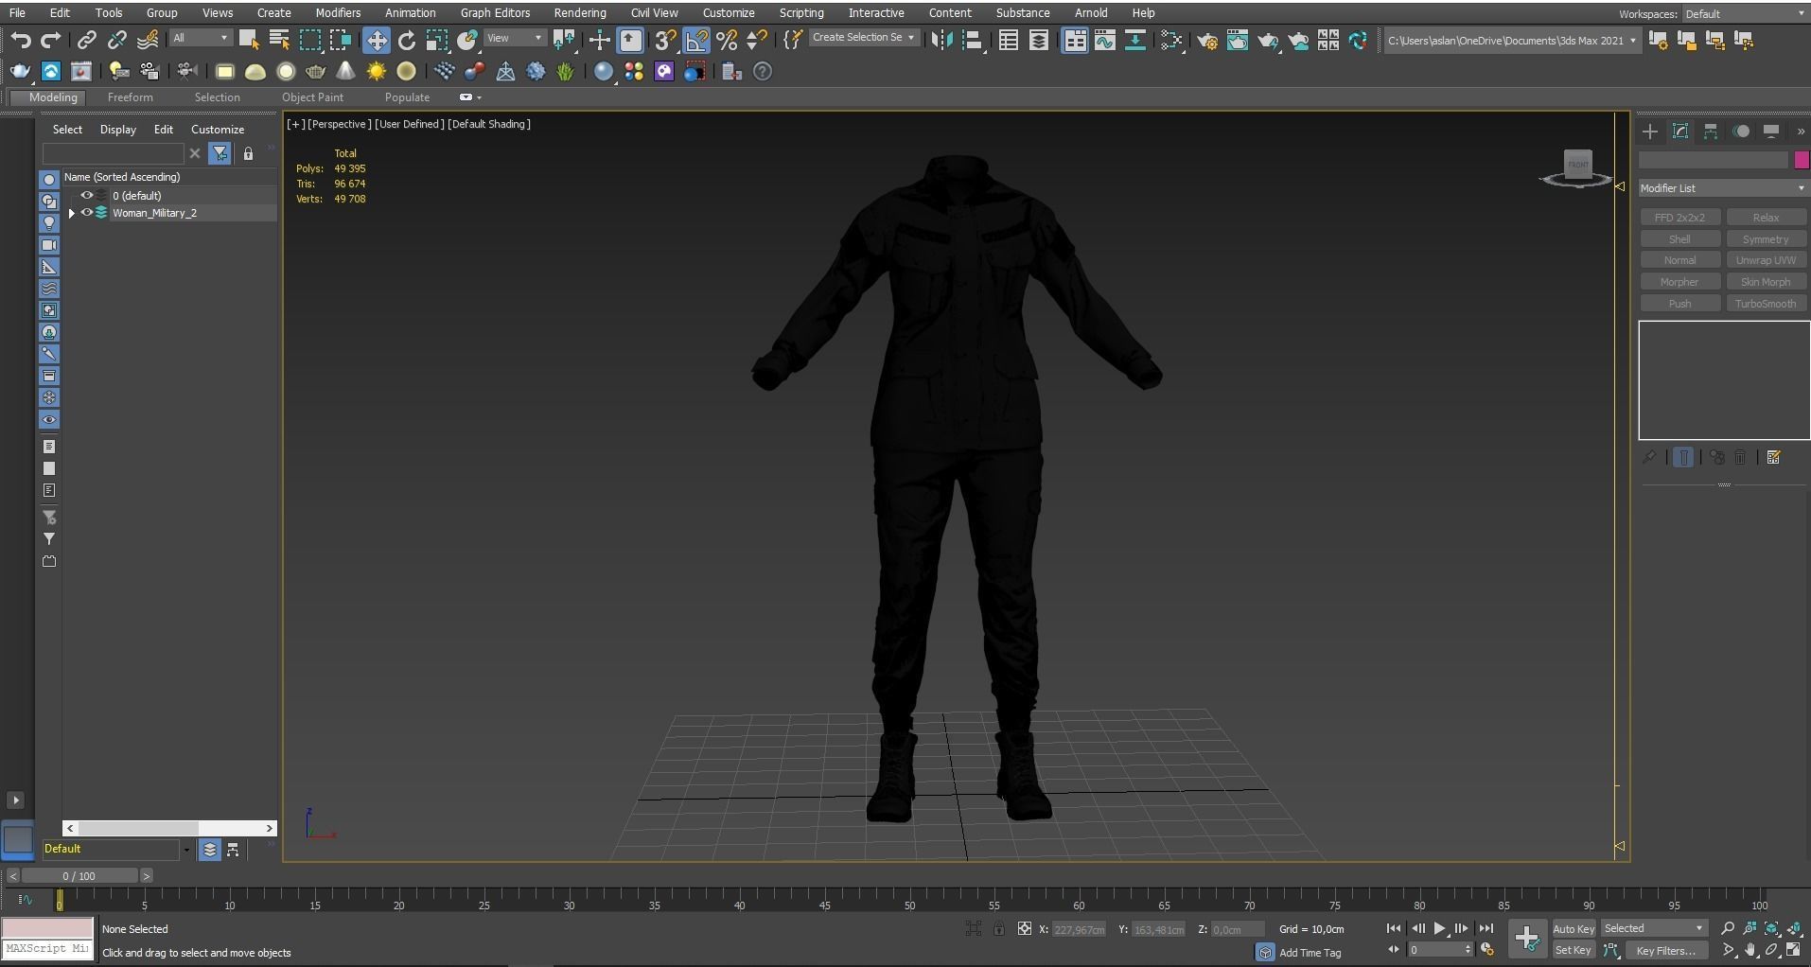Toggle the explorer filter funnel button
This screenshot has height=967, width=1811.
[220, 153]
